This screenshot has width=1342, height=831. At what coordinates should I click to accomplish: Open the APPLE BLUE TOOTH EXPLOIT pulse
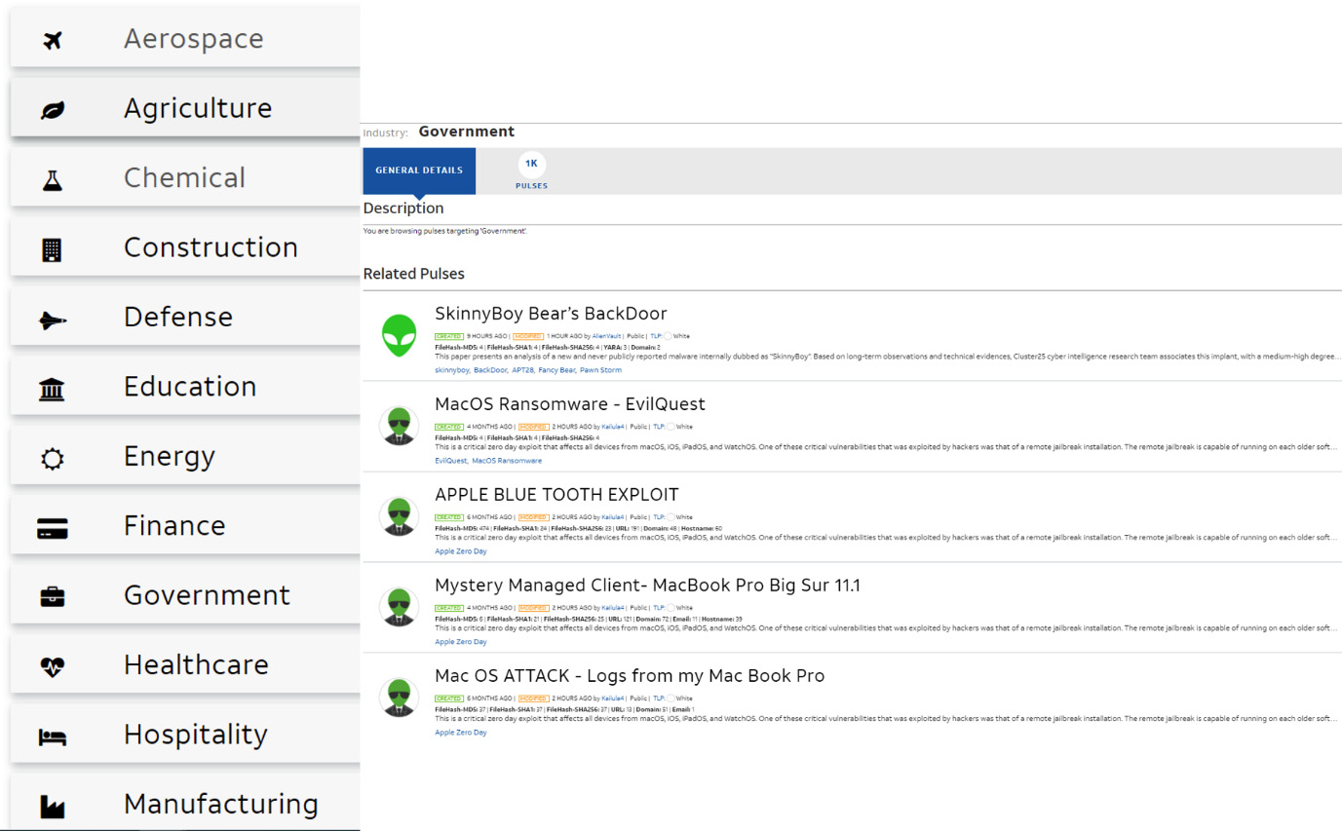(x=556, y=495)
